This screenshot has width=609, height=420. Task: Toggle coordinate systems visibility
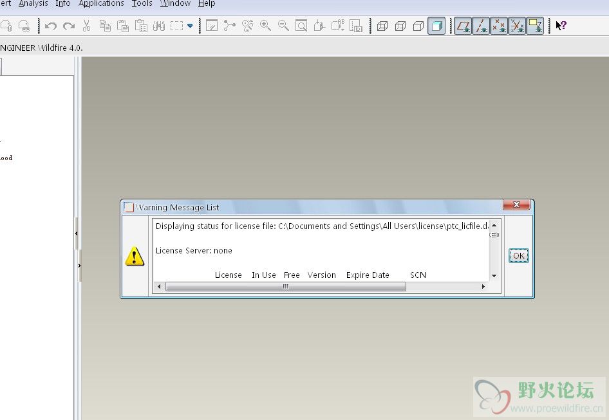(x=518, y=26)
